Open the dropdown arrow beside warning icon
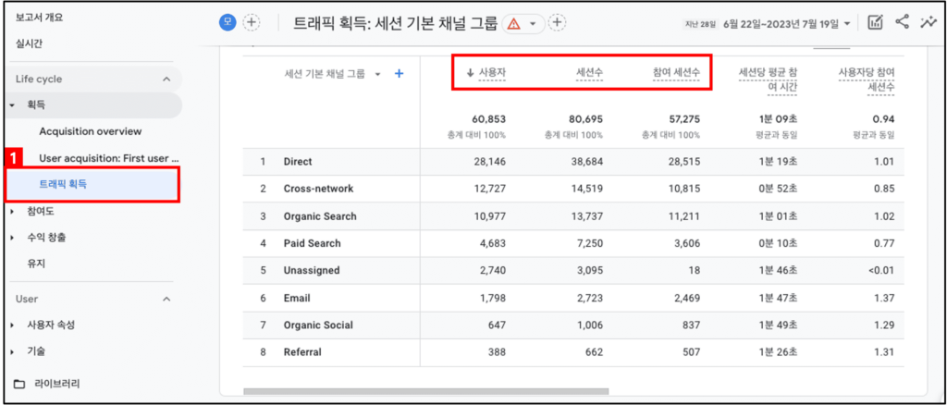The image size is (947, 405). [533, 23]
